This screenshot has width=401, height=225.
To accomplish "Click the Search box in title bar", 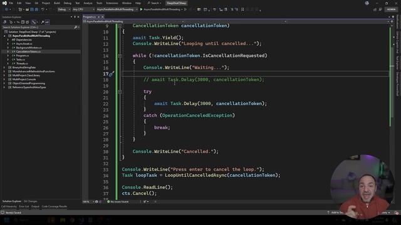I will (154, 3).
